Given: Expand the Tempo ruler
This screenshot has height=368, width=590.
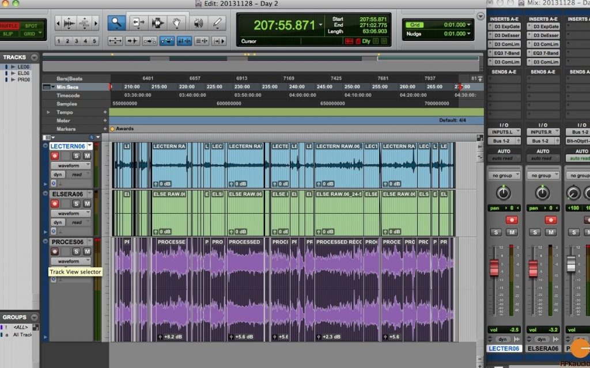Looking at the screenshot, I should (x=48, y=112).
